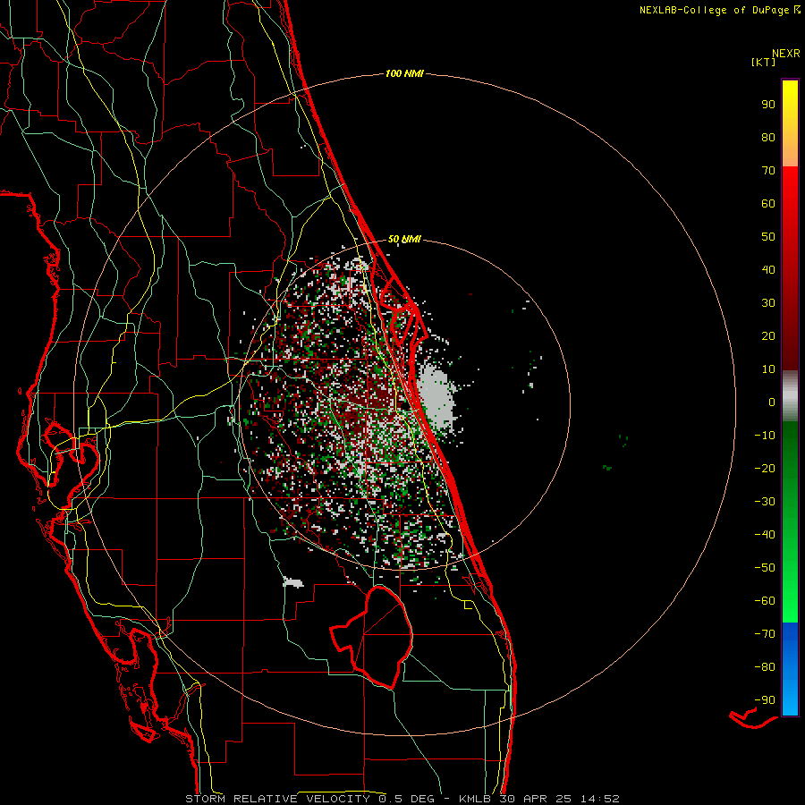Click the -30 scale label
The image size is (805, 805).
coord(765,502)
